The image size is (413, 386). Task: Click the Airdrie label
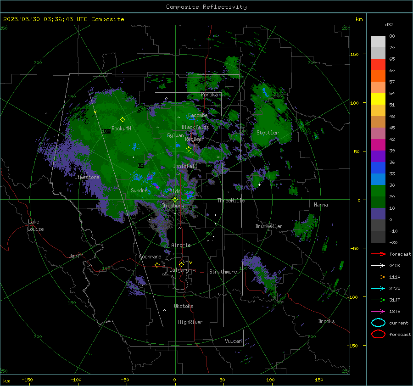181,245
